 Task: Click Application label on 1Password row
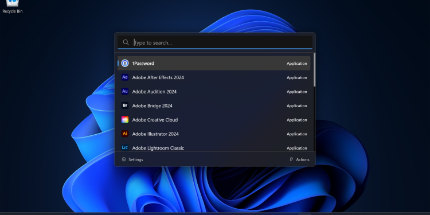click(x=297, y=64)
